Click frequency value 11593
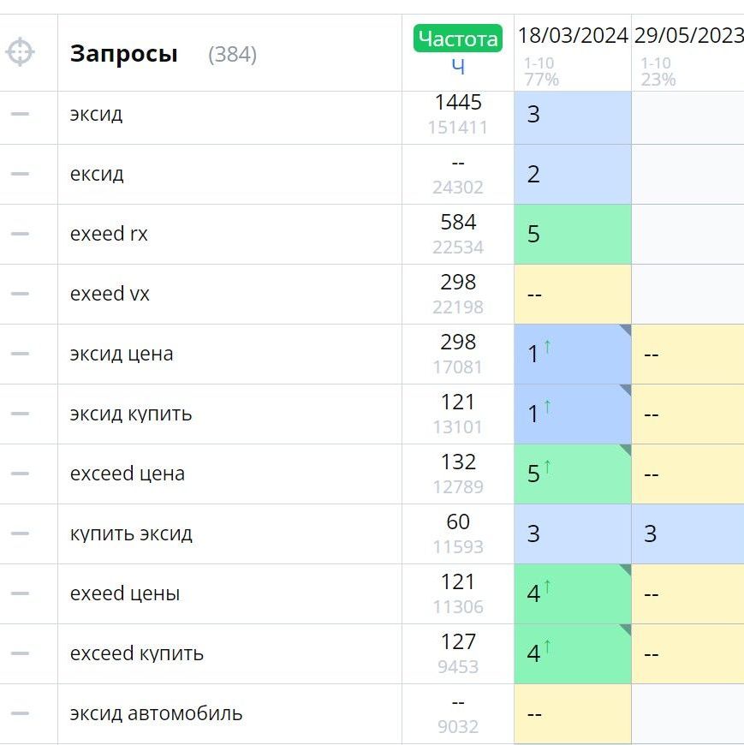 (458, 547)
